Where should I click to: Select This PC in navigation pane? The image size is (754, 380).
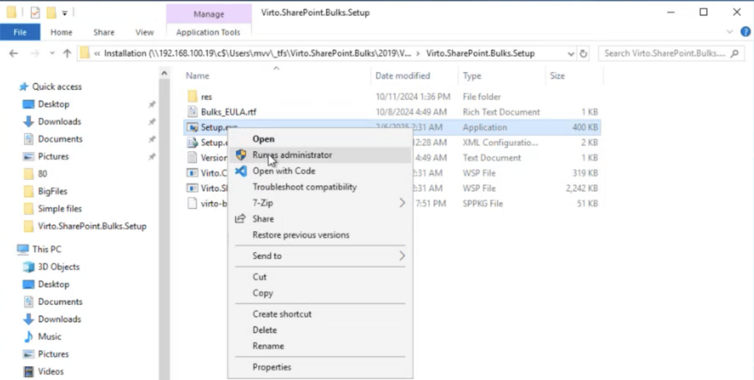(x=46, y=249)
